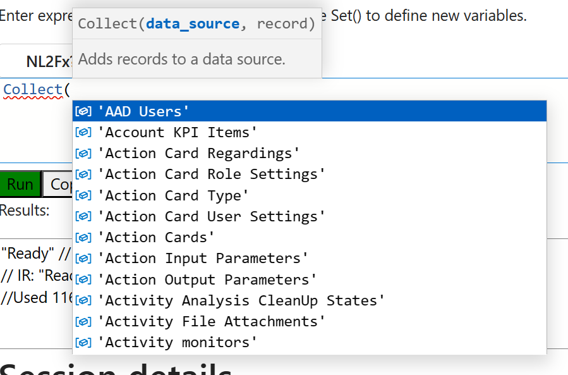Click the icon beside 'Activity Analysis CleanUp States'
Image resolution: width=568 pixels, height=375 pixels.
click(x=83, y=300)
